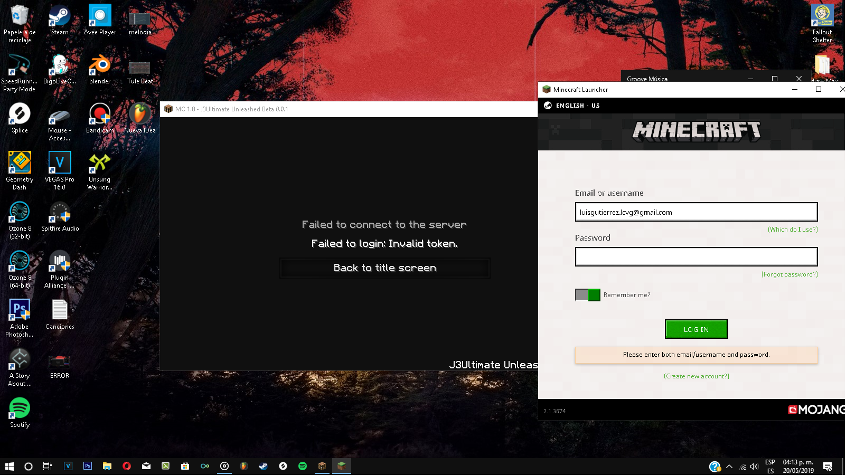This screenshot has width=846, height=476.
Task: Select the Adobe Photoshop desktop icon
Action: (x=20, y=318)
